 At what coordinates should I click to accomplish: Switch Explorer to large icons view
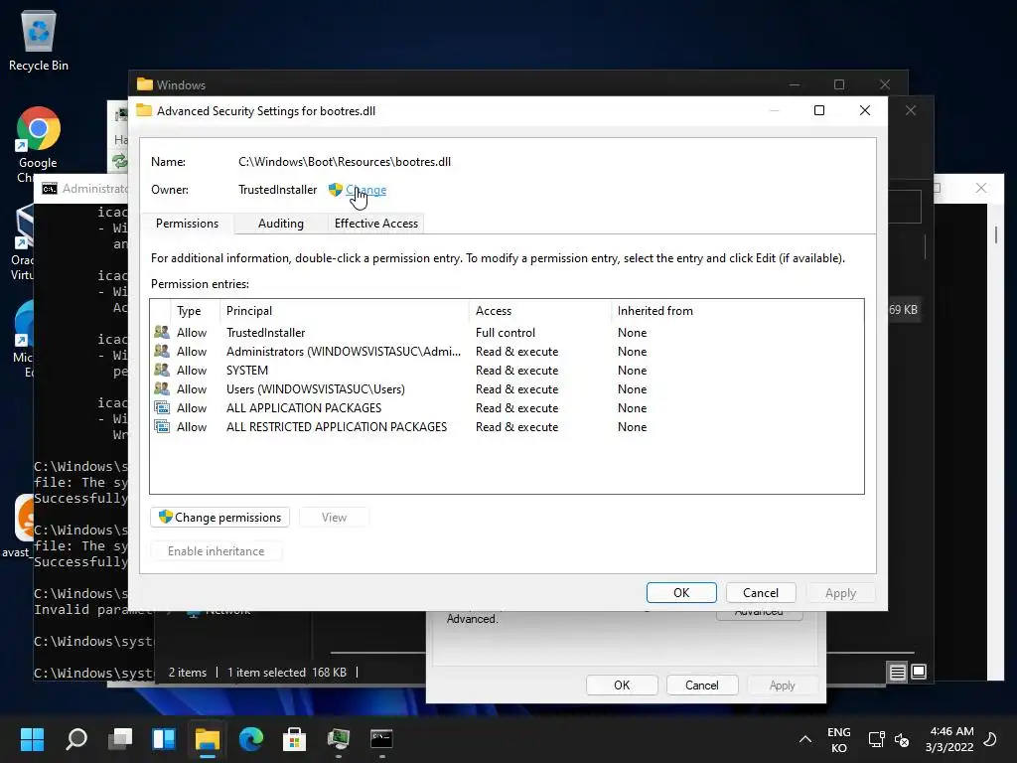[919, 673]
